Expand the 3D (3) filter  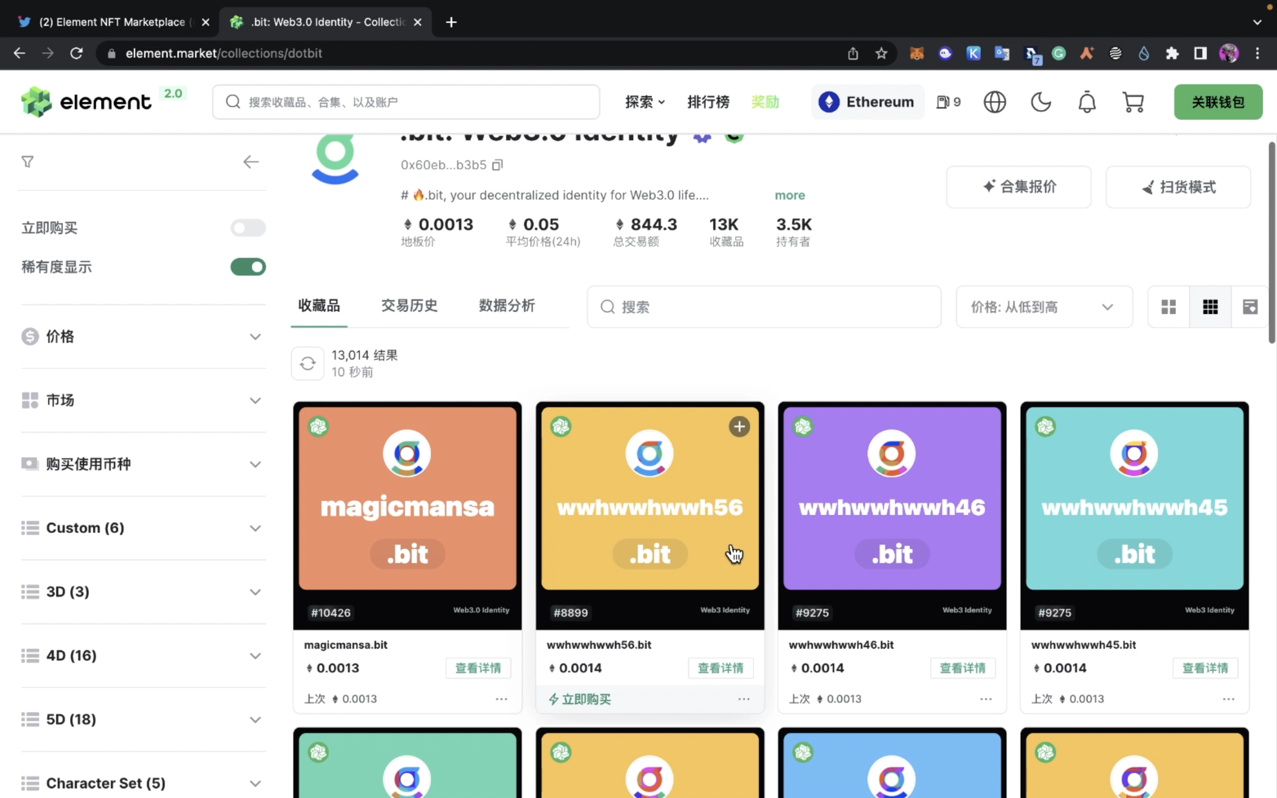[x=143, y=592]
